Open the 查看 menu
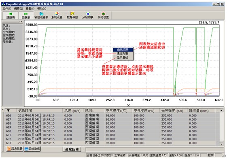This screenshot has height=159, width=227. coord(30,8)
